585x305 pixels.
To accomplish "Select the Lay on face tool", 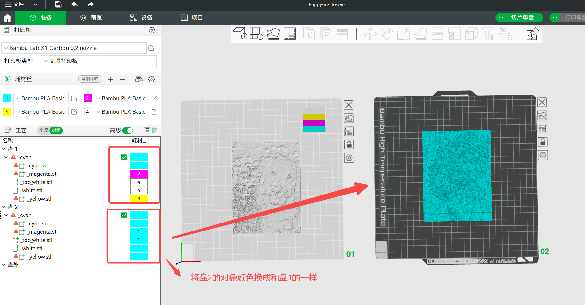I will (420, 33).
